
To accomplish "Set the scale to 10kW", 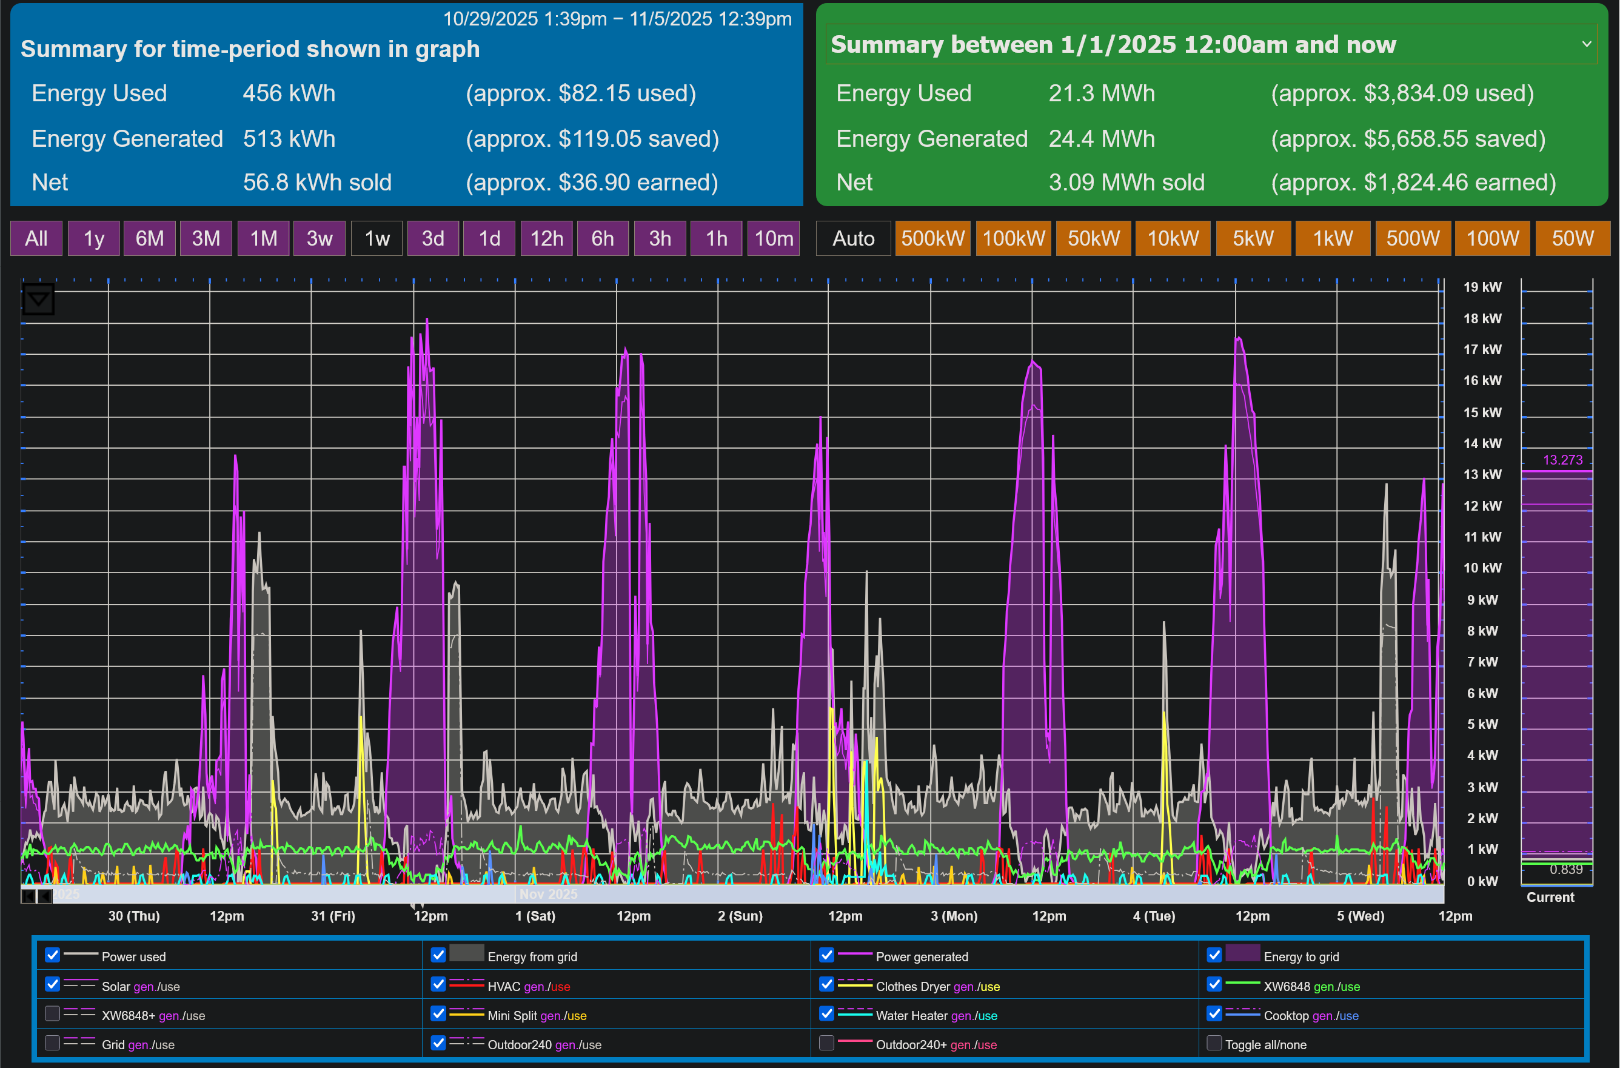I will pyautogui.click(x=1172, y=238).
